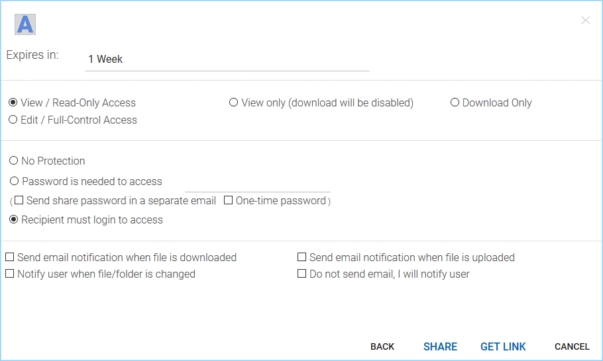Click the BACK button

[x=382, y=347]
